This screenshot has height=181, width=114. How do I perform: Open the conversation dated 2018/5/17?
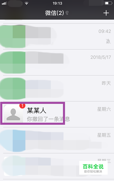click(57, 62)
